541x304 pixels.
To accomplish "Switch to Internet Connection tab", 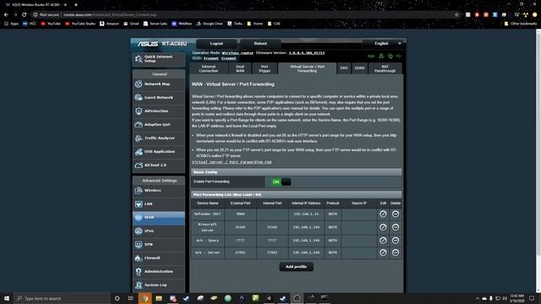I will (209, 68).
